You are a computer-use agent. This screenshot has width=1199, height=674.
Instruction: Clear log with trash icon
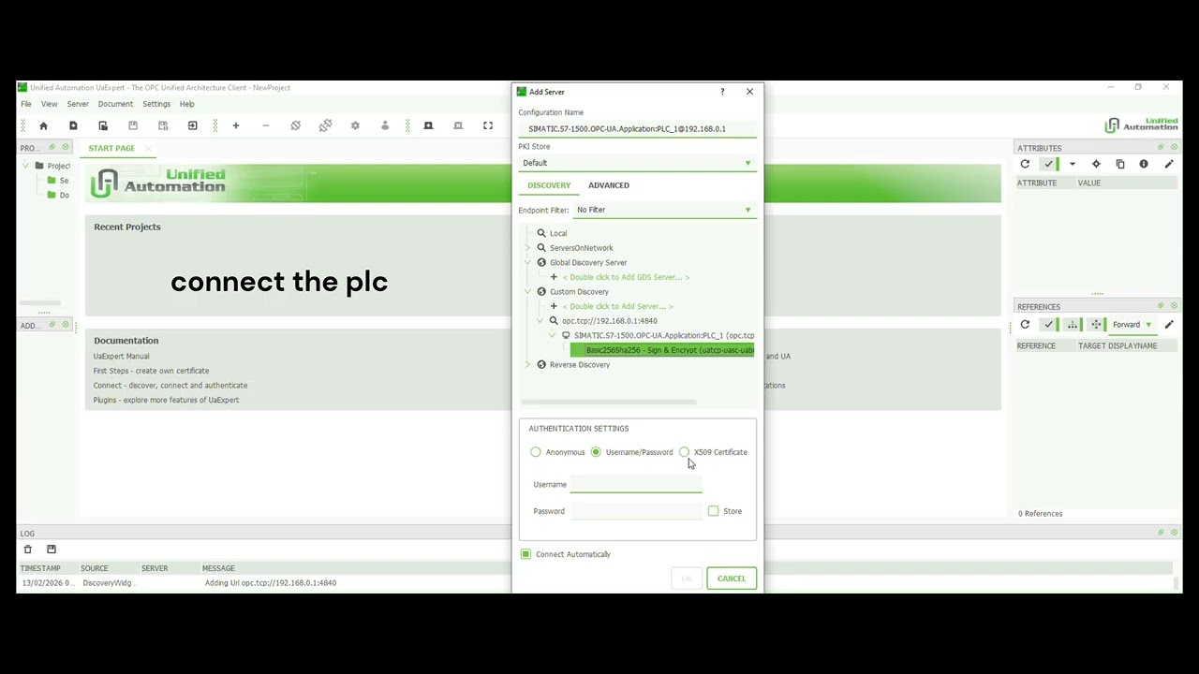coord(27,549)
